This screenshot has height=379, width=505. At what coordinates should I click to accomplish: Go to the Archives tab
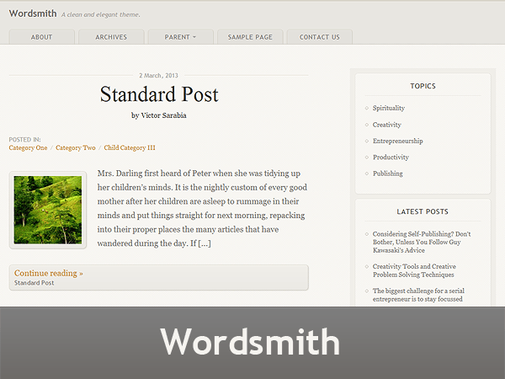pos(111,37)
